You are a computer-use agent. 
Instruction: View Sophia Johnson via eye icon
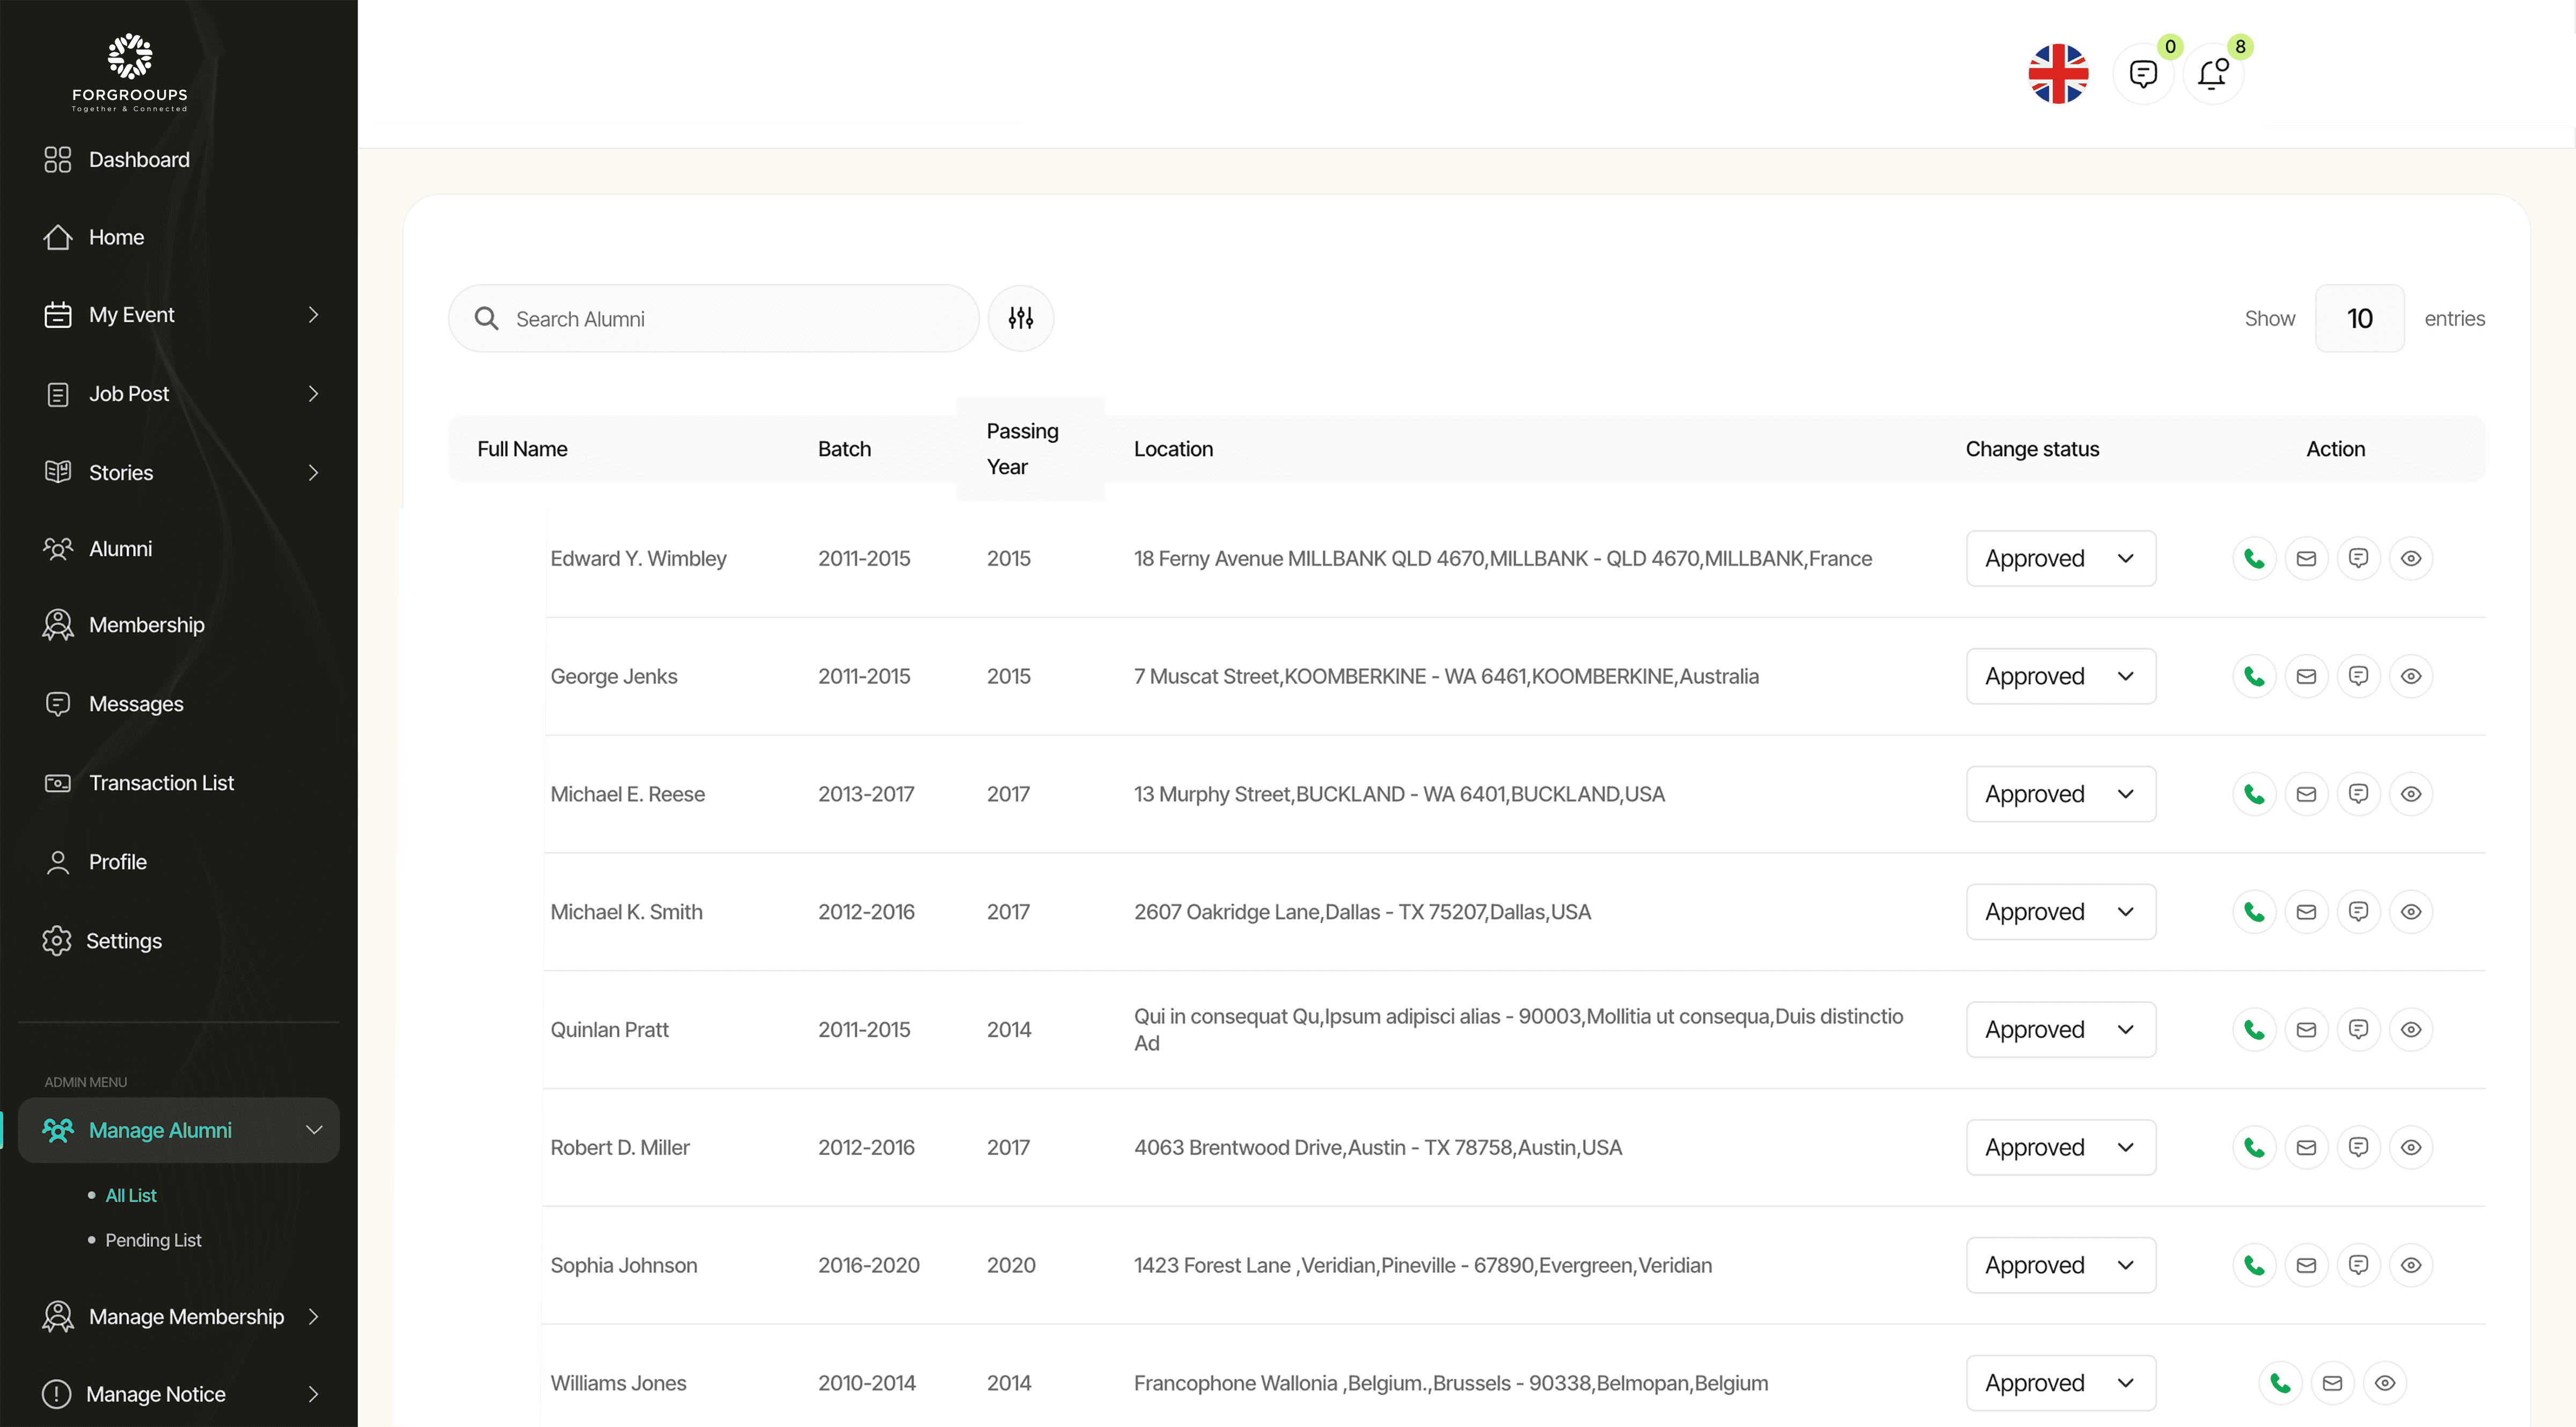pyautogui.click(x=2410, y=1265)
